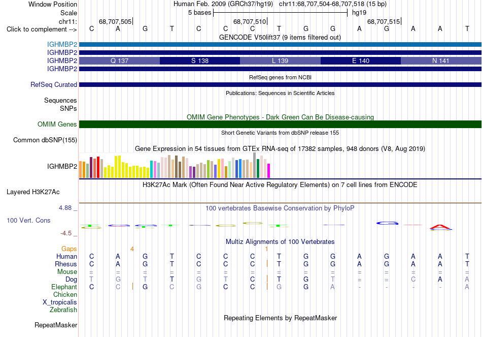This screenshot has width=482, height=337.
Task: Open 'RefSeq genes from NCBI' title
Action: [x=281, y=77]
